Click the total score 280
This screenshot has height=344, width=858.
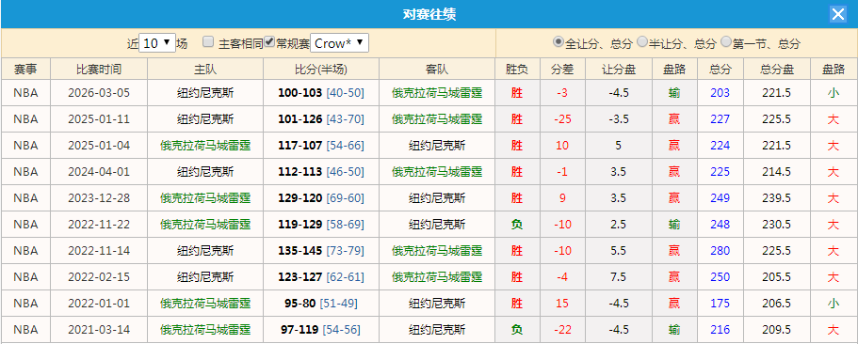[x=720, y=251]
